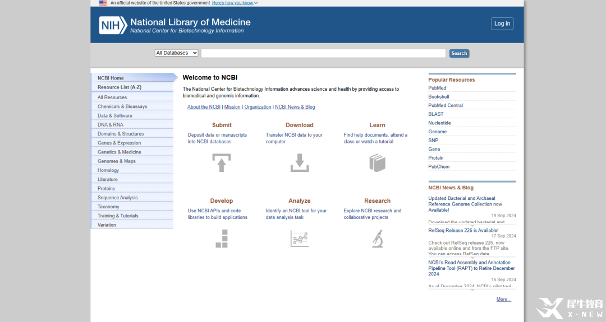Image resolution: width=606 pixels, height=322 pixels.
Task: Open PubMed Central in Popular Resources
Action: coord(445,105)
